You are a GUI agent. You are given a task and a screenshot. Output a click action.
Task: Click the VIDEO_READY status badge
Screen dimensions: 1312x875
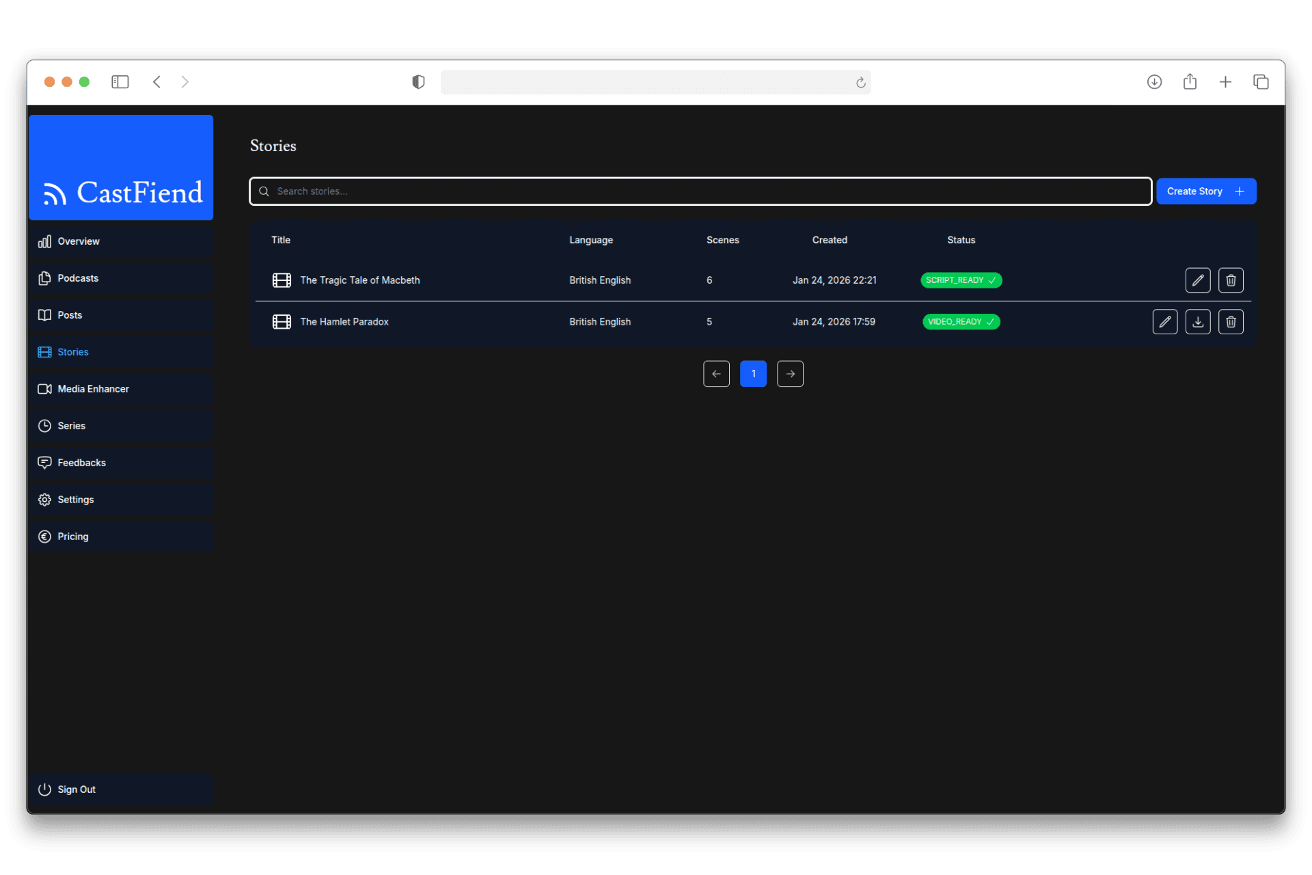pos(960,321)
